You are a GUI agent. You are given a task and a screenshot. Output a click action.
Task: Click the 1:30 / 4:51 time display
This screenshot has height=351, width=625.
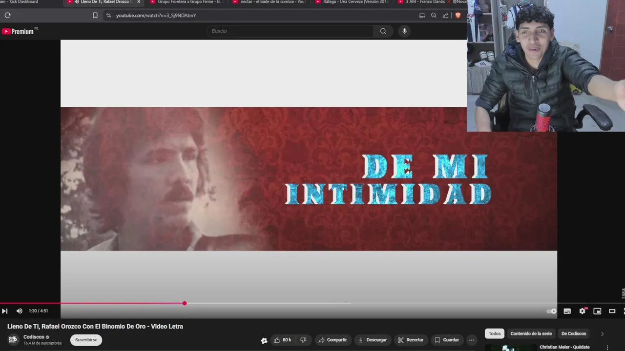click(x=38, y=311)
